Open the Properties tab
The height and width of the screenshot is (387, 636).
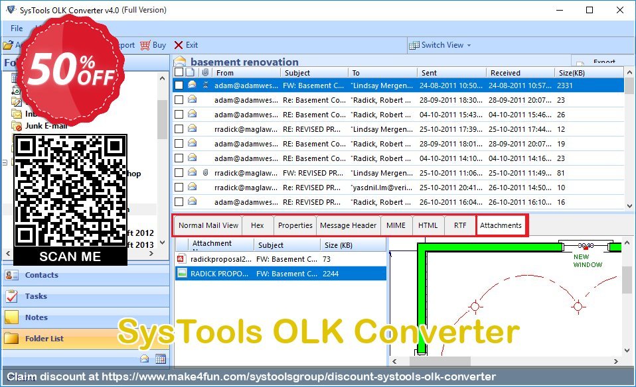(x=295, y=225)
